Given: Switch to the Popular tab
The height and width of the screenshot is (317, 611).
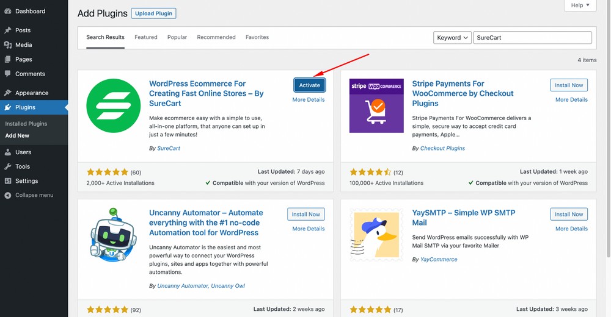Looking at the screenshot, I should point(177,37).
